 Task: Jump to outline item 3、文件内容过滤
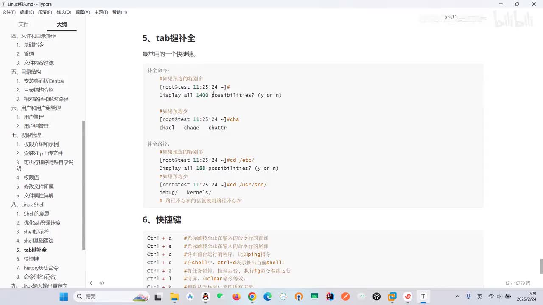(x=35, y=63)
